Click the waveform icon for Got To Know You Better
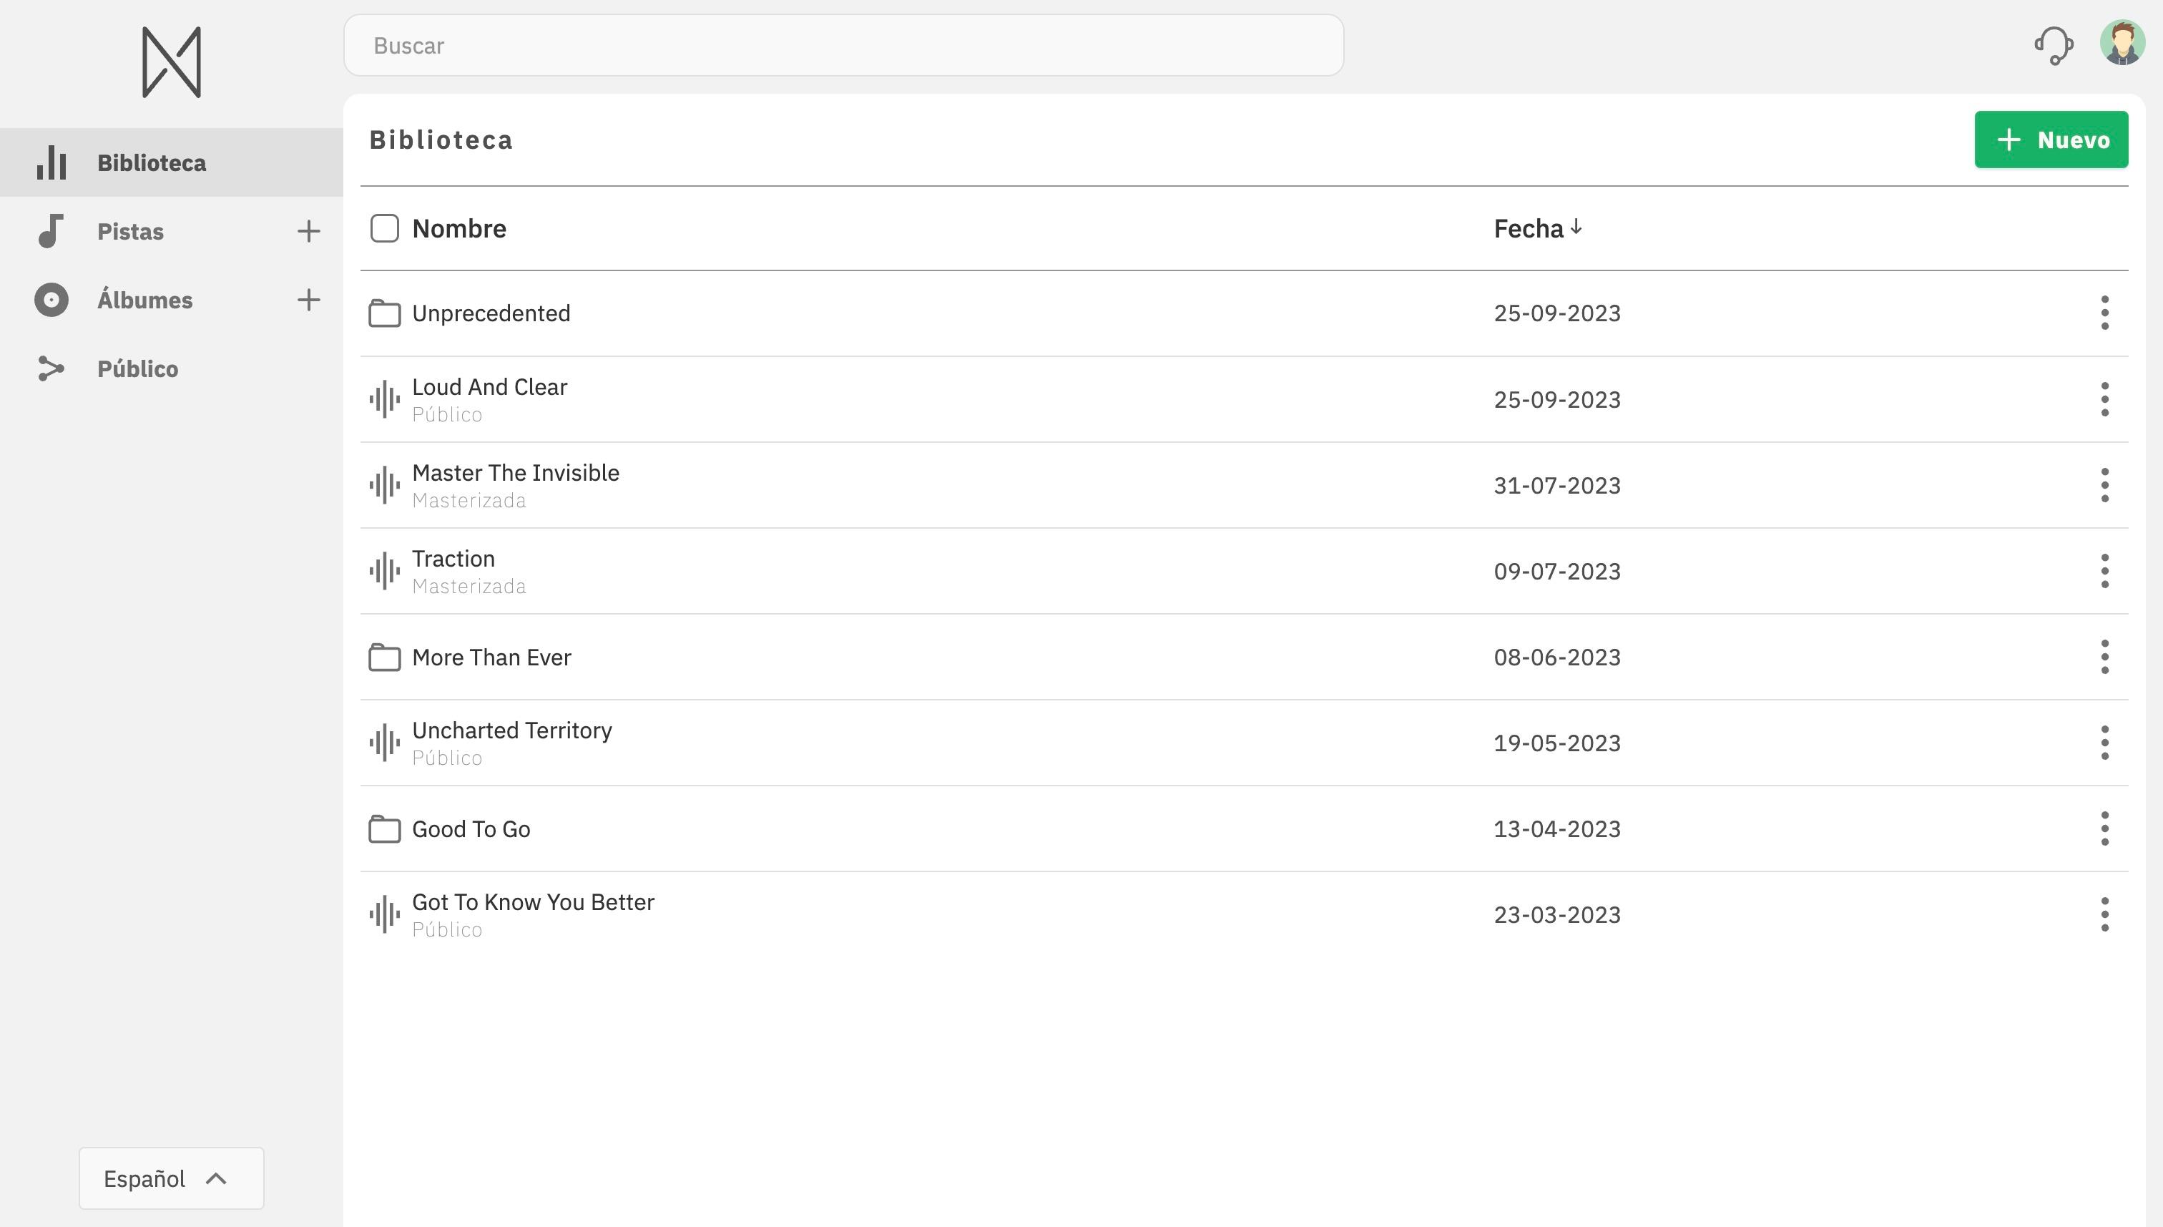 [x=383, y=912]
